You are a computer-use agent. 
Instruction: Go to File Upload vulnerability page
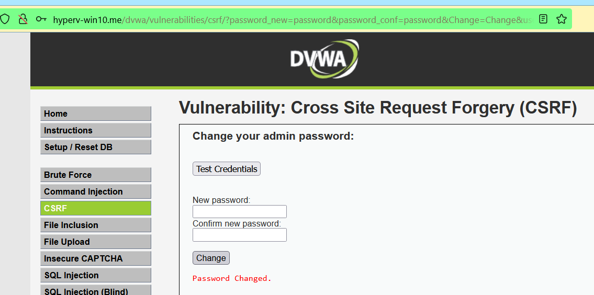[x=95, y=242]
